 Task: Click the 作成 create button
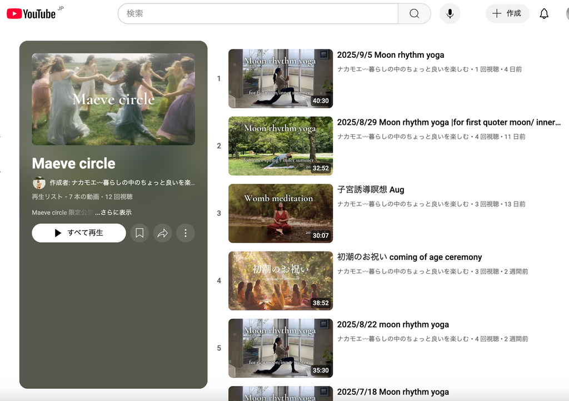(507, 14)
